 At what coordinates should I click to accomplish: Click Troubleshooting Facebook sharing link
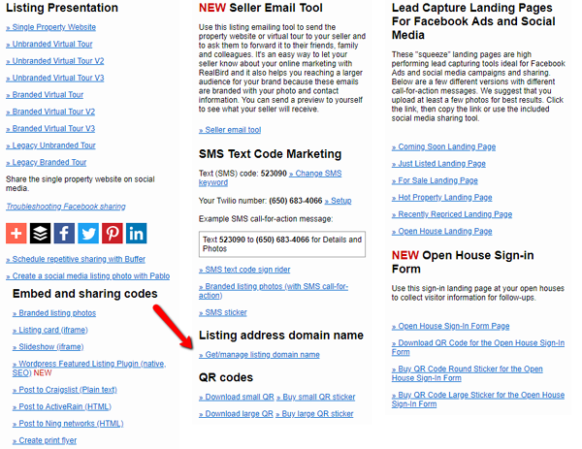click(x=65, y=207)
